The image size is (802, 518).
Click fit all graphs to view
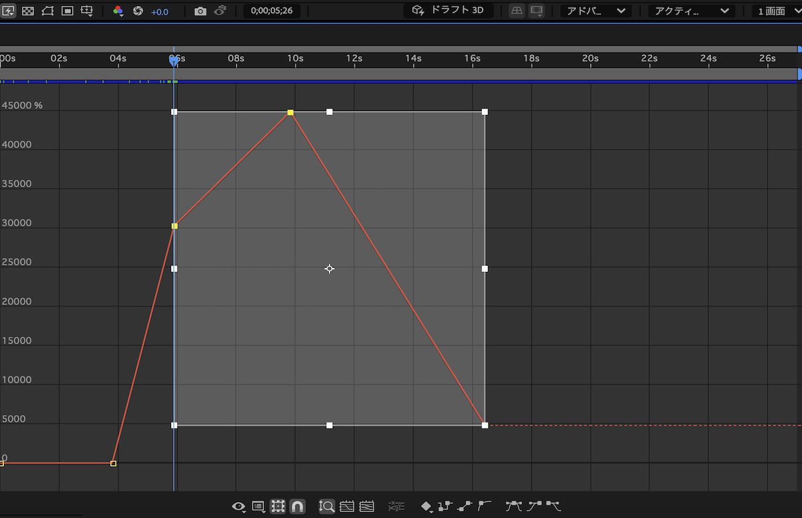[x=366, y=507]
